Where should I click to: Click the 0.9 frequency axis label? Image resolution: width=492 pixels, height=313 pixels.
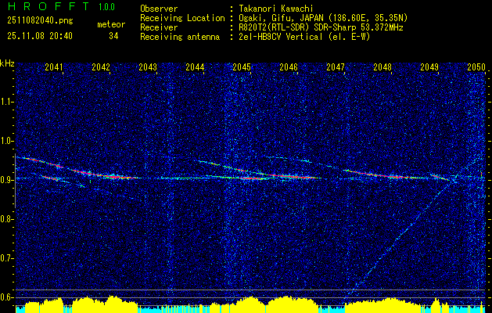coord(7,179)
